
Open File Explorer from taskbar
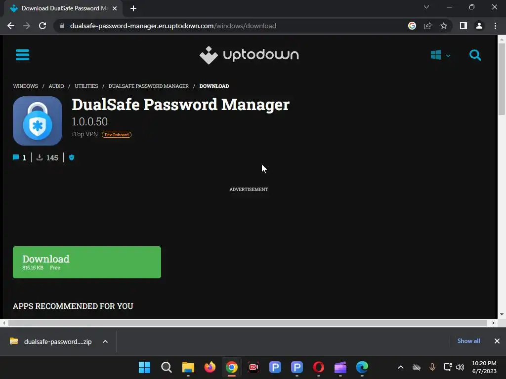(188, 367)
